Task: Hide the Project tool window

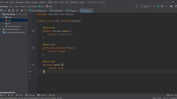Action: point(26,10)
